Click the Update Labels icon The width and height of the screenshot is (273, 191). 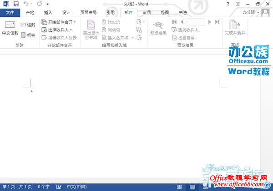[x=139, y=37]
